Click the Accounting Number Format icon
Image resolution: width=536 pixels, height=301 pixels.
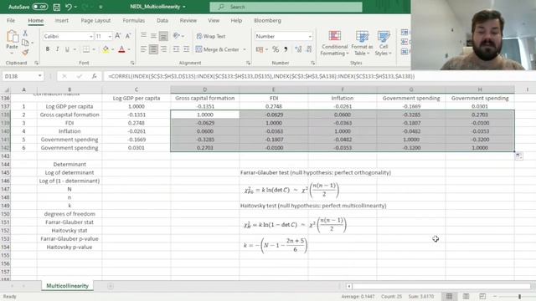(260, 50)
